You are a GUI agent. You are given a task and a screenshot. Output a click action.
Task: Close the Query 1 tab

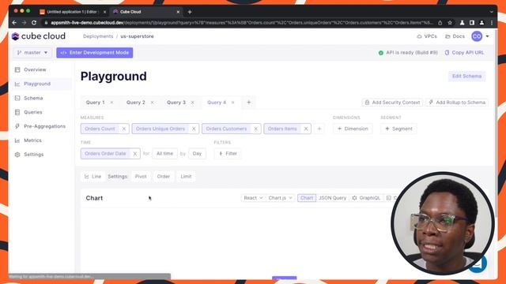click(111, 103)
